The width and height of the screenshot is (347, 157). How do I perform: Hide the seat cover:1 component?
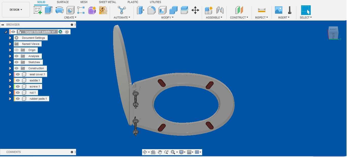(18, 74)
